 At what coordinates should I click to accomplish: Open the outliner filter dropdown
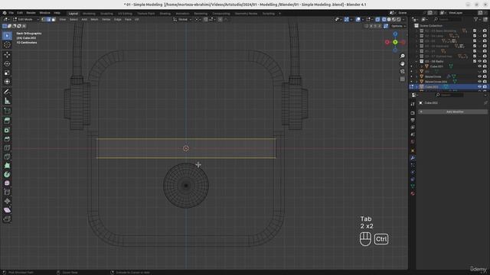tap(477, 19)
